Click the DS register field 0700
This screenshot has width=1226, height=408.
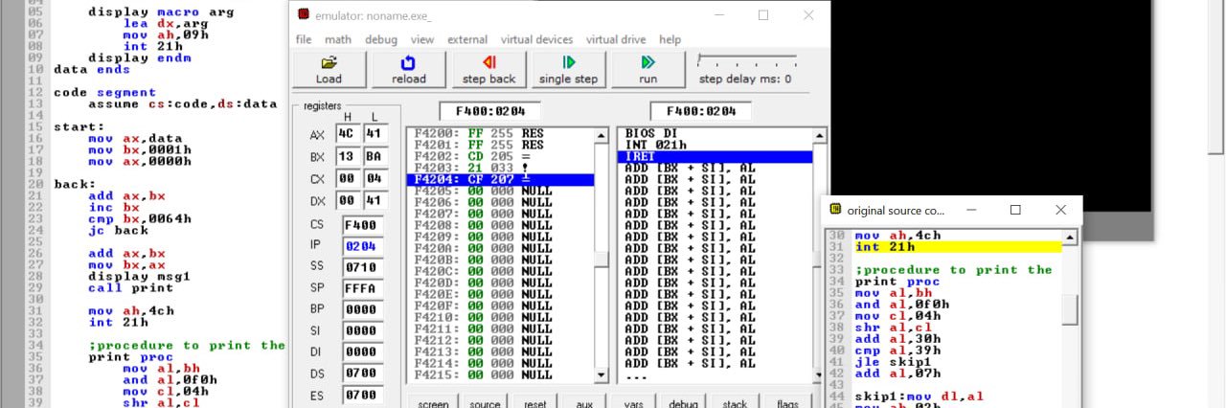tap(363, 373)
